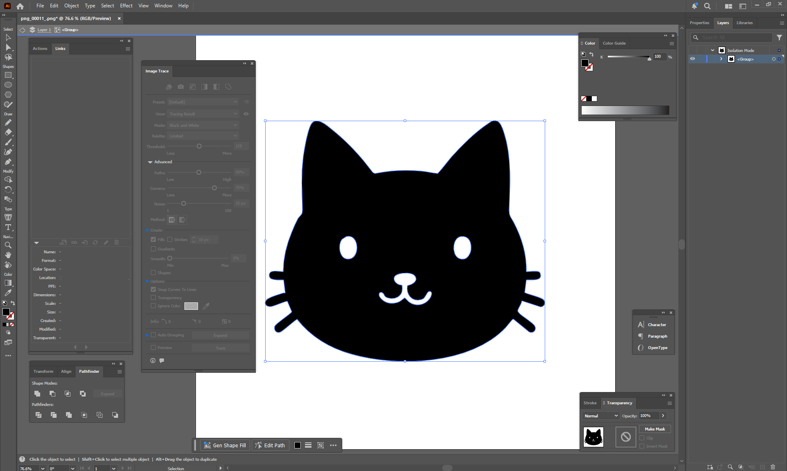
Task: Select the Zoom tool
Action: [8, 245]
